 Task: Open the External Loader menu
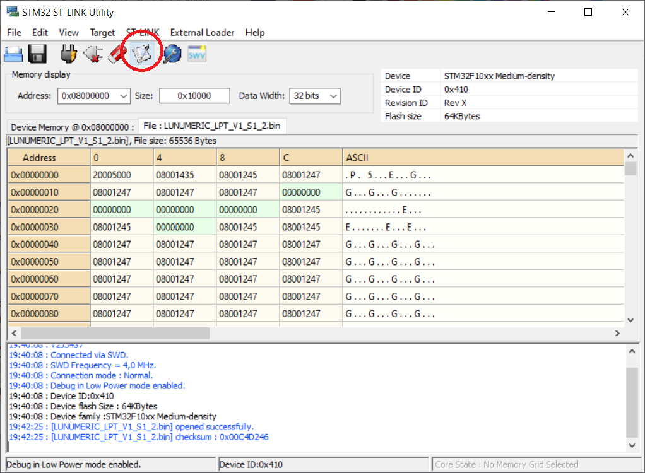(202, 32)
